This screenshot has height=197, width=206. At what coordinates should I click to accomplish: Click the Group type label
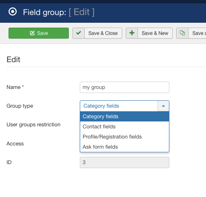coord(20,106)
